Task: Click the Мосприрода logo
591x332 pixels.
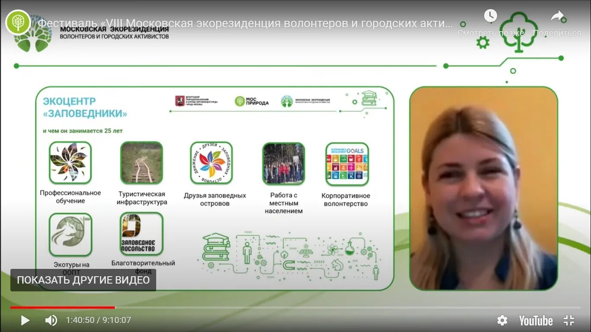Action: coord(252,101)
